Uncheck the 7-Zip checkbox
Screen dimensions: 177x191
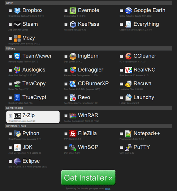[10, 116]
